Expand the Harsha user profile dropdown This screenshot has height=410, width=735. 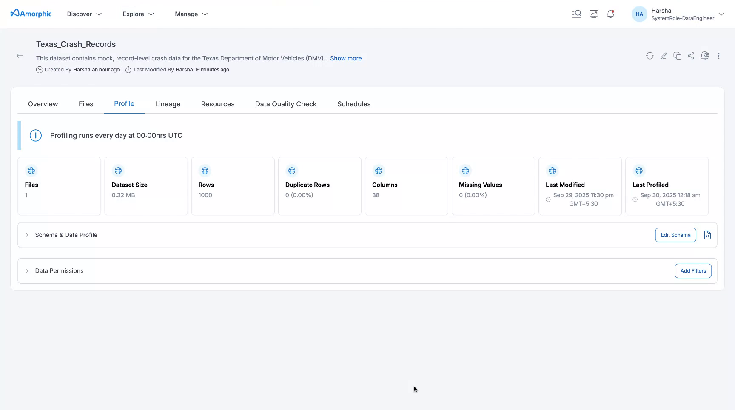click(x=721, y=14)
